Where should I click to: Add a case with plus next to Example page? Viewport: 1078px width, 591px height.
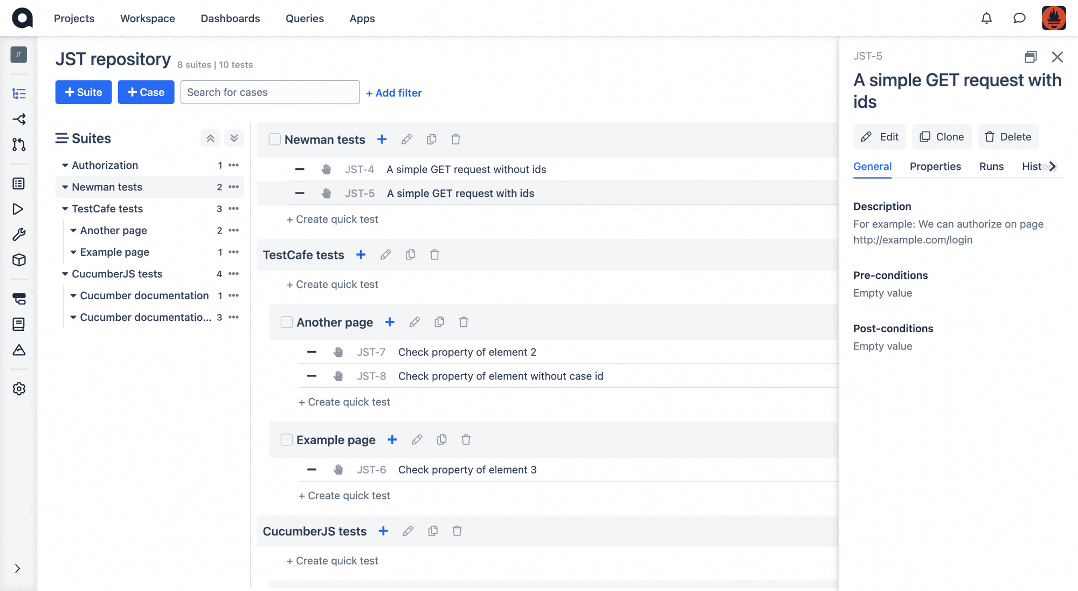click(x=392, y=440)
